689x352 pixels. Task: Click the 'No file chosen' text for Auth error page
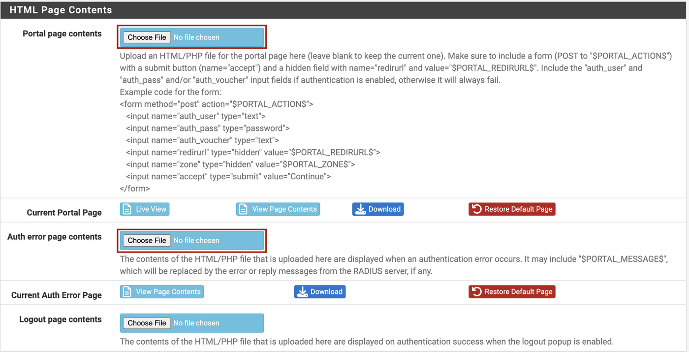point(196,241)
